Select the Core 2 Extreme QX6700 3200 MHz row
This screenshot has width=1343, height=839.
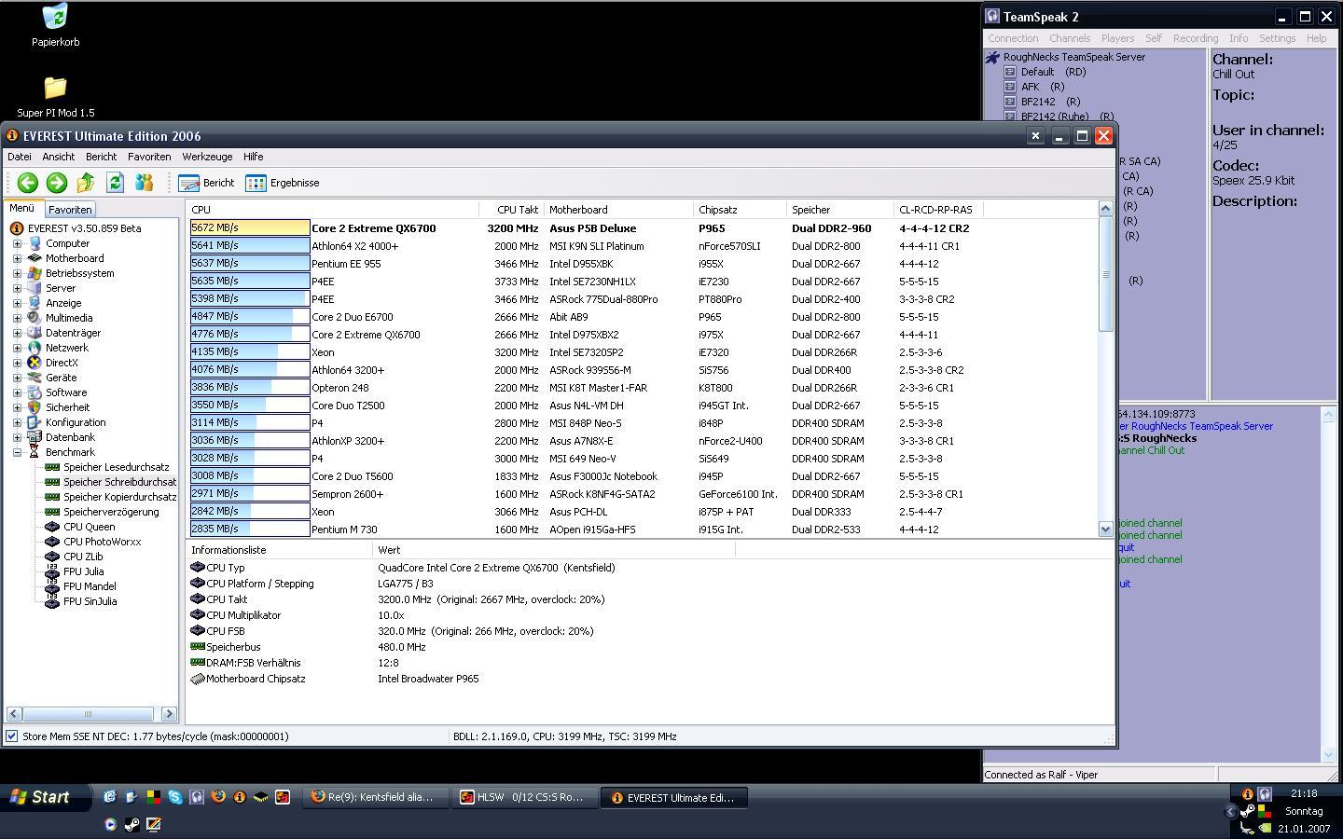coord(644,228)
